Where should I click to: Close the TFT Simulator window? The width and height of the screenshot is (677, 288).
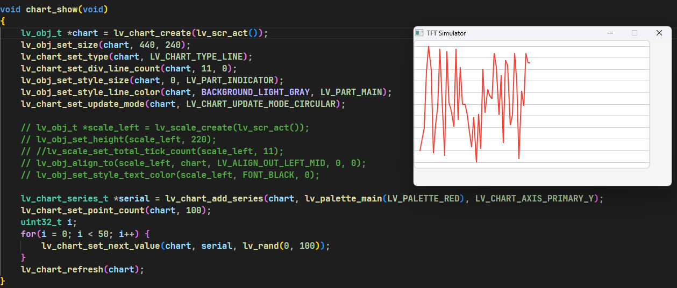pos(659,33)
